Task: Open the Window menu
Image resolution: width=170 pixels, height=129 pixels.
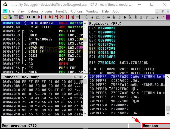Action: coord(92,11)
